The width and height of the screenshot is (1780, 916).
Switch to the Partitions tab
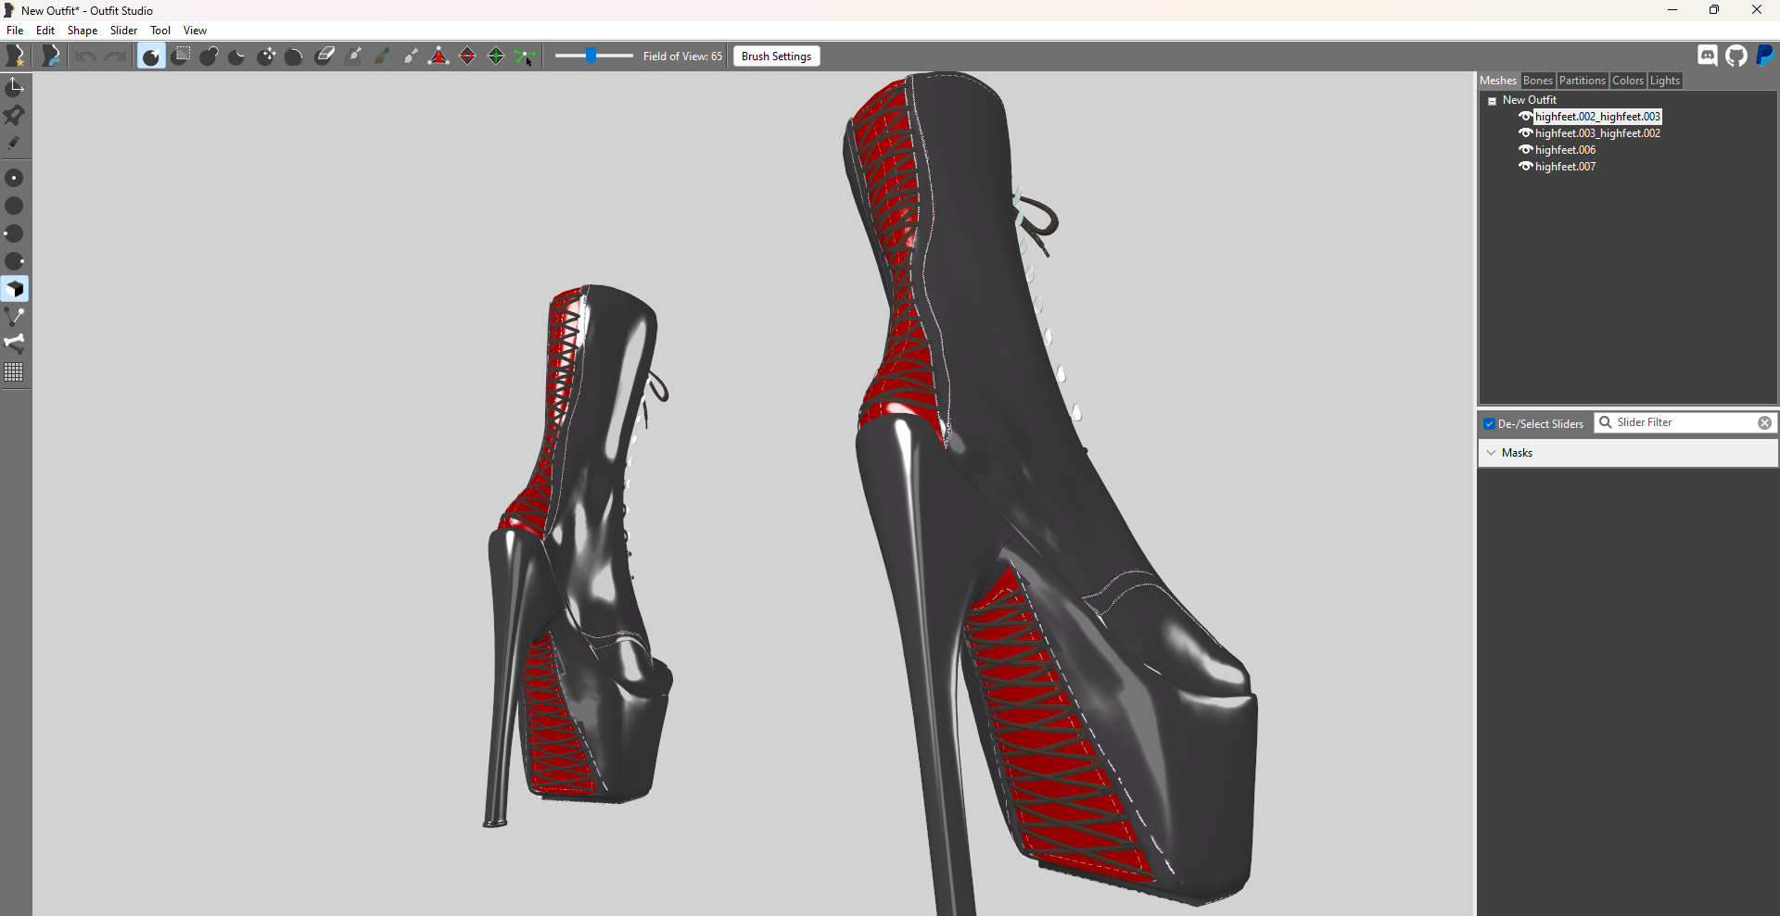click(x=1582, y=81)
